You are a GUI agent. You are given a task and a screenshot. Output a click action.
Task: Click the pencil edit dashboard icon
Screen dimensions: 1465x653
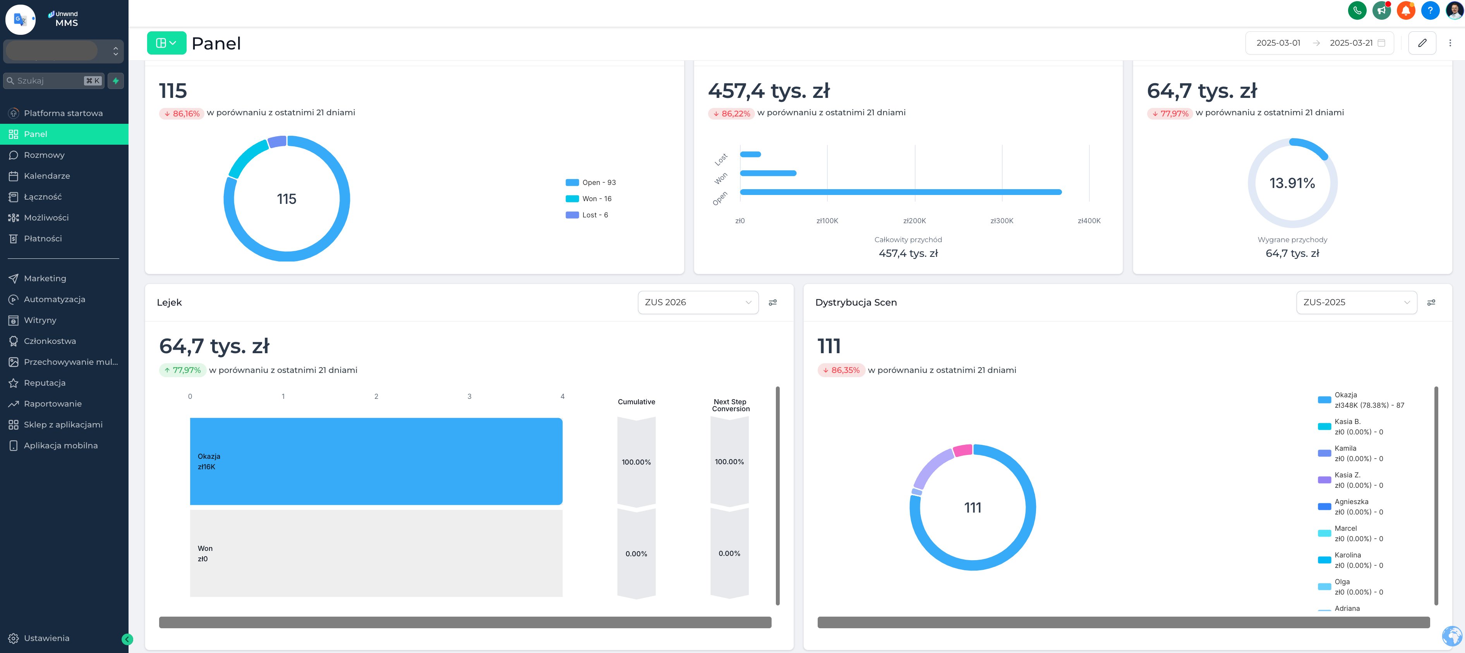point(1422,43)
